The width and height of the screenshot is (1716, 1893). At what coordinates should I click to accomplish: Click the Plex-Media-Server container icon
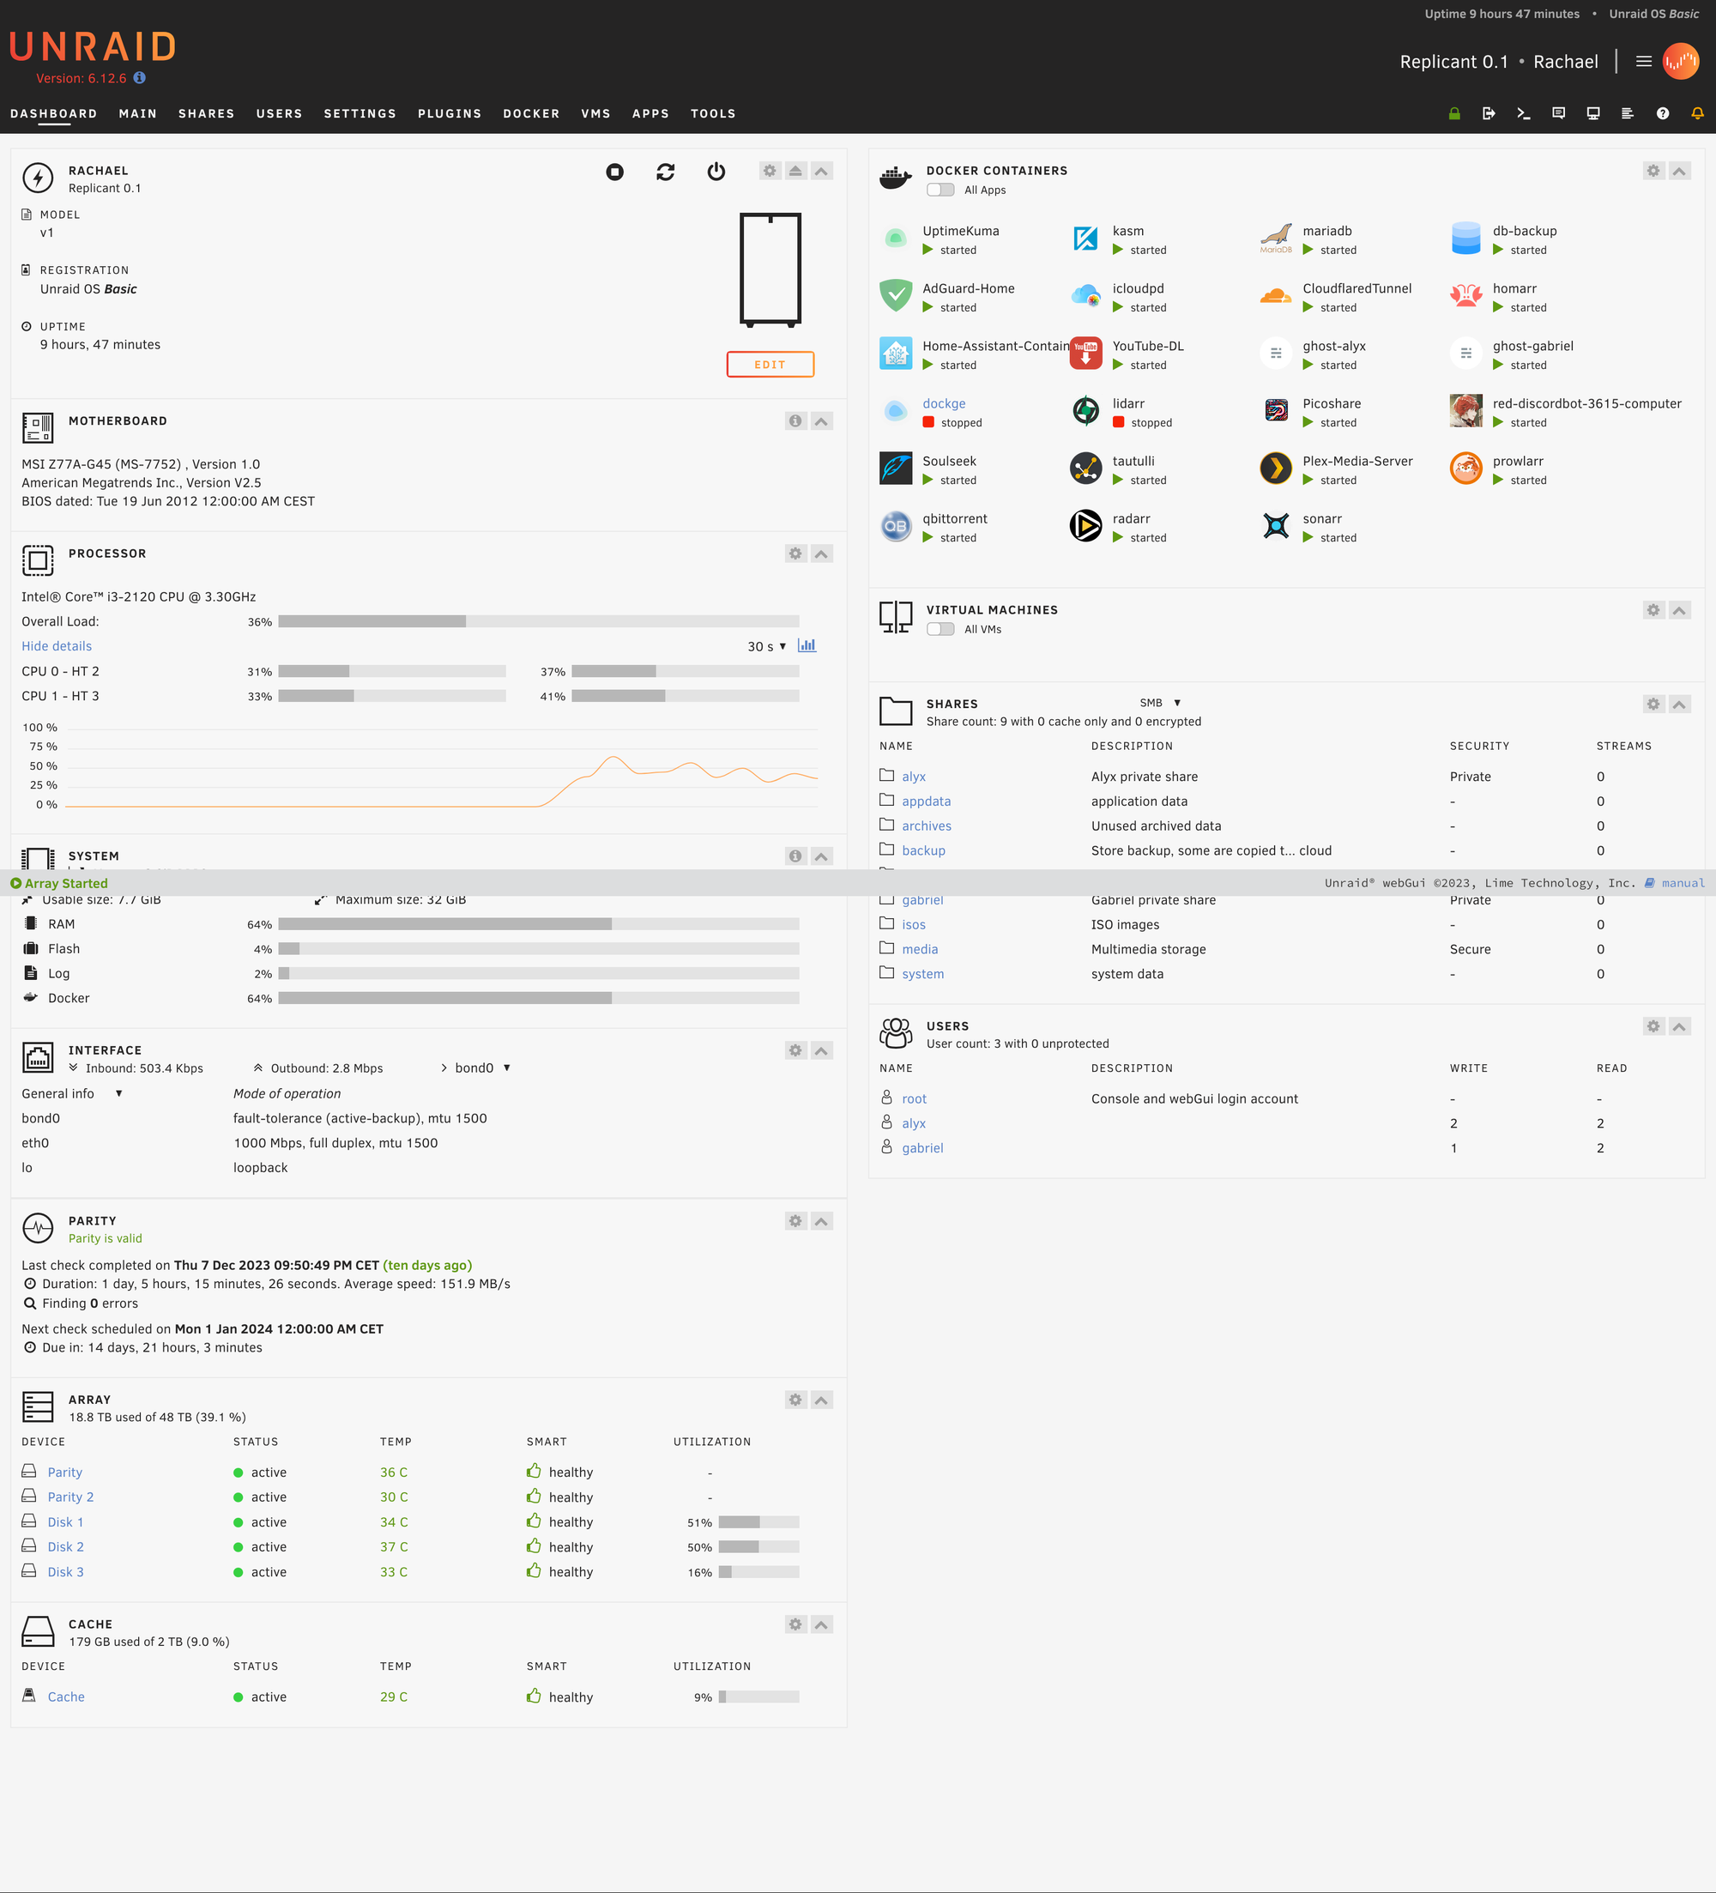[x=1276, y=469]
